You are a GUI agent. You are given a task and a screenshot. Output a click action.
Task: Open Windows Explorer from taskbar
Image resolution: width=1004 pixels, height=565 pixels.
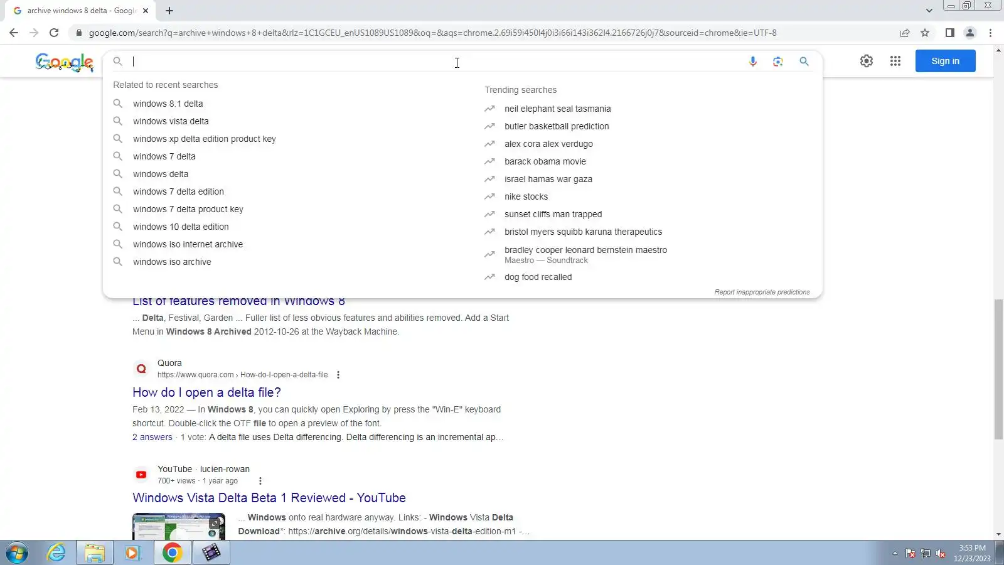tap(95, 553)
